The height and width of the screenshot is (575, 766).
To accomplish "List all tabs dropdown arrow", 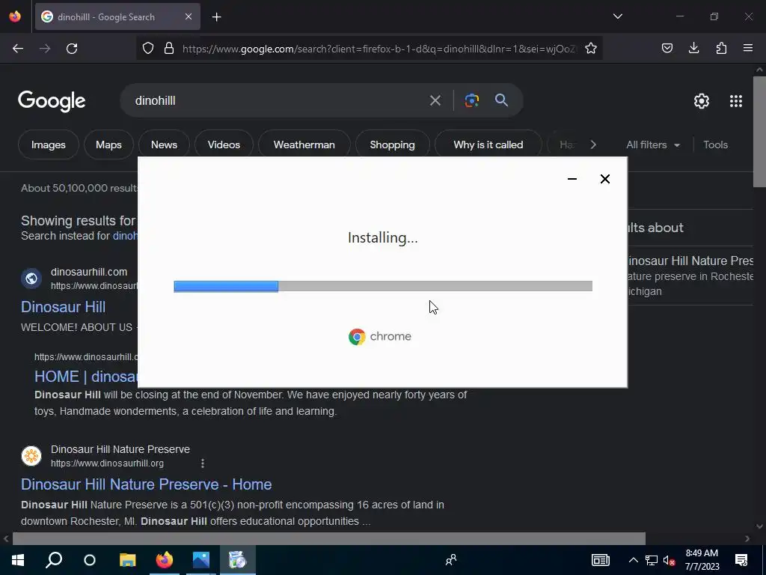I will tap(618, 16).
